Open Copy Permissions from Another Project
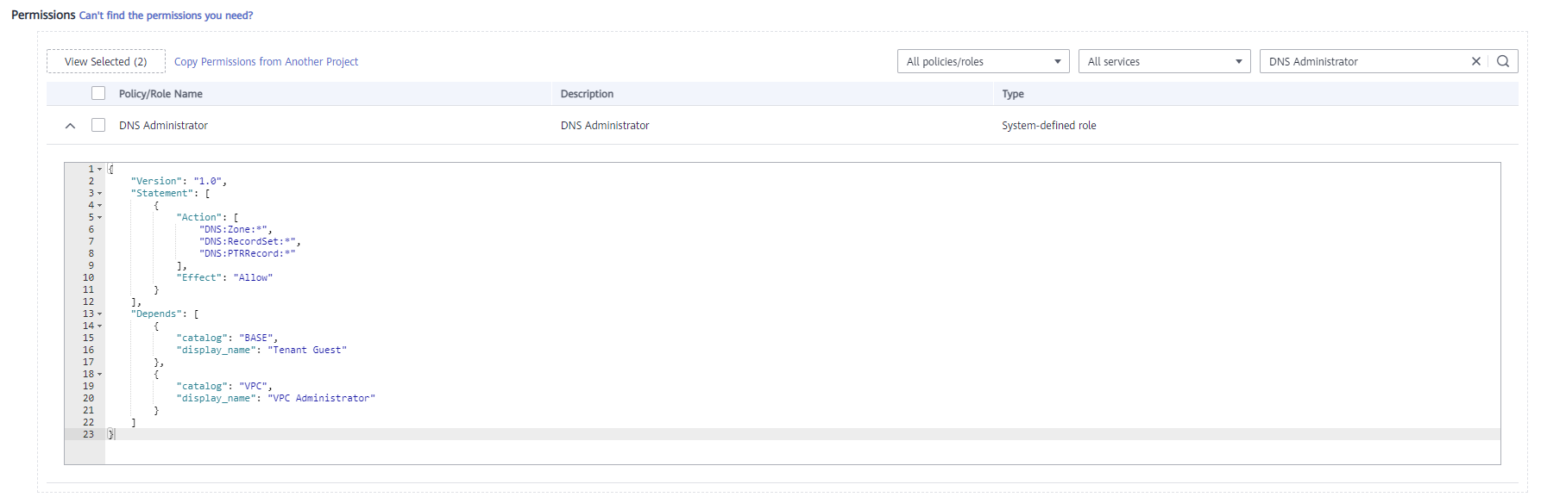Screen dimensions: 1541x497 (x=266, y=62)
